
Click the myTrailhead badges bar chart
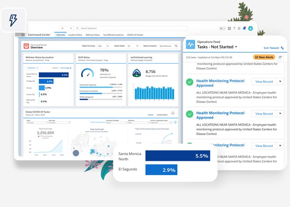(x=154, y=92)
